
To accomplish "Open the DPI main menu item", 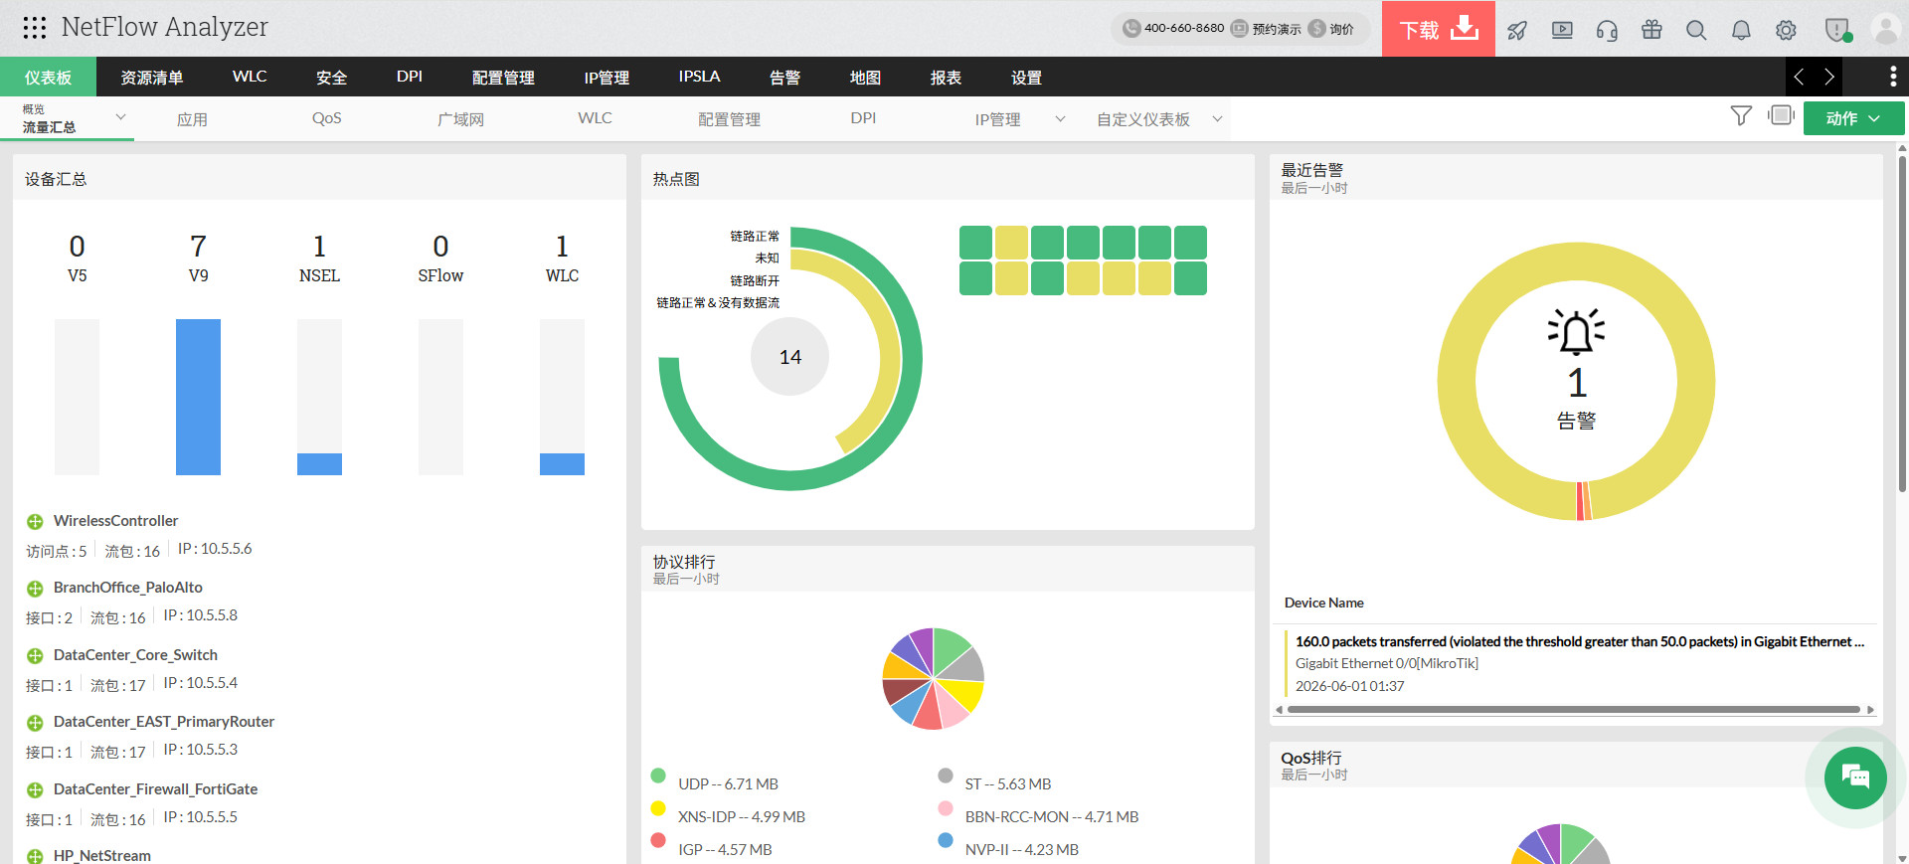I will tap(410, 77).
